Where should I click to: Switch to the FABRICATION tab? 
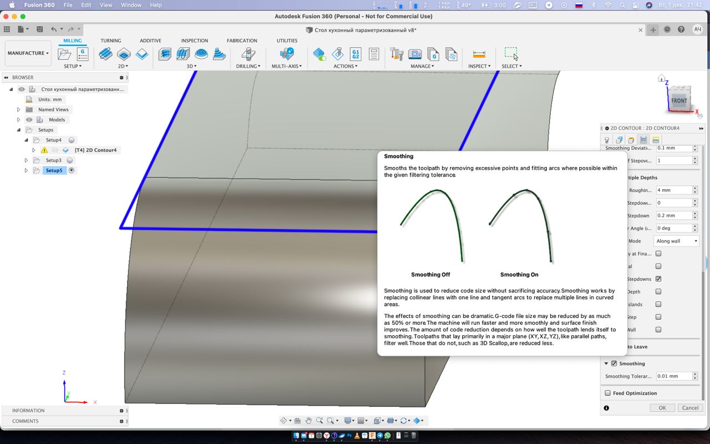(x=242, y=41)
